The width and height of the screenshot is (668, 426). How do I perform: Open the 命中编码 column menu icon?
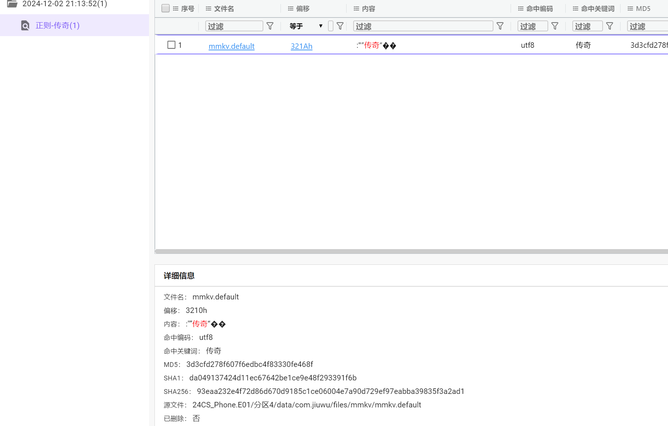point(521,9)
